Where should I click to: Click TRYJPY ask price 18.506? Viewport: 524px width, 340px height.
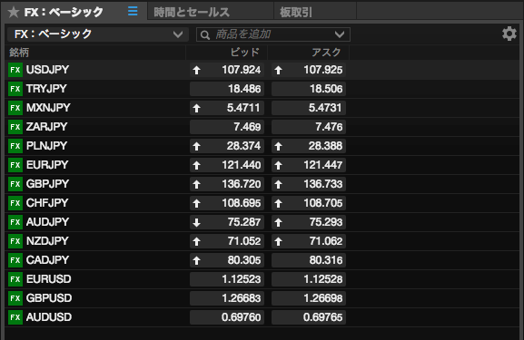click(309, 89)
